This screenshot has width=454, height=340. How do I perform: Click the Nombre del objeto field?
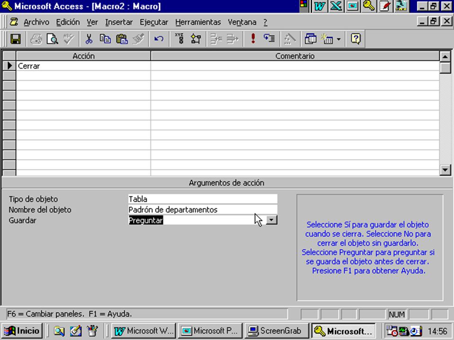coord(203,210)
